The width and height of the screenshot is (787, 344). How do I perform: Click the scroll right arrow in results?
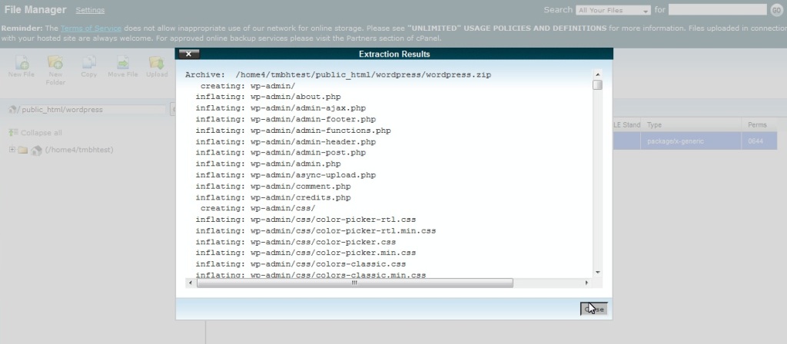586,283
